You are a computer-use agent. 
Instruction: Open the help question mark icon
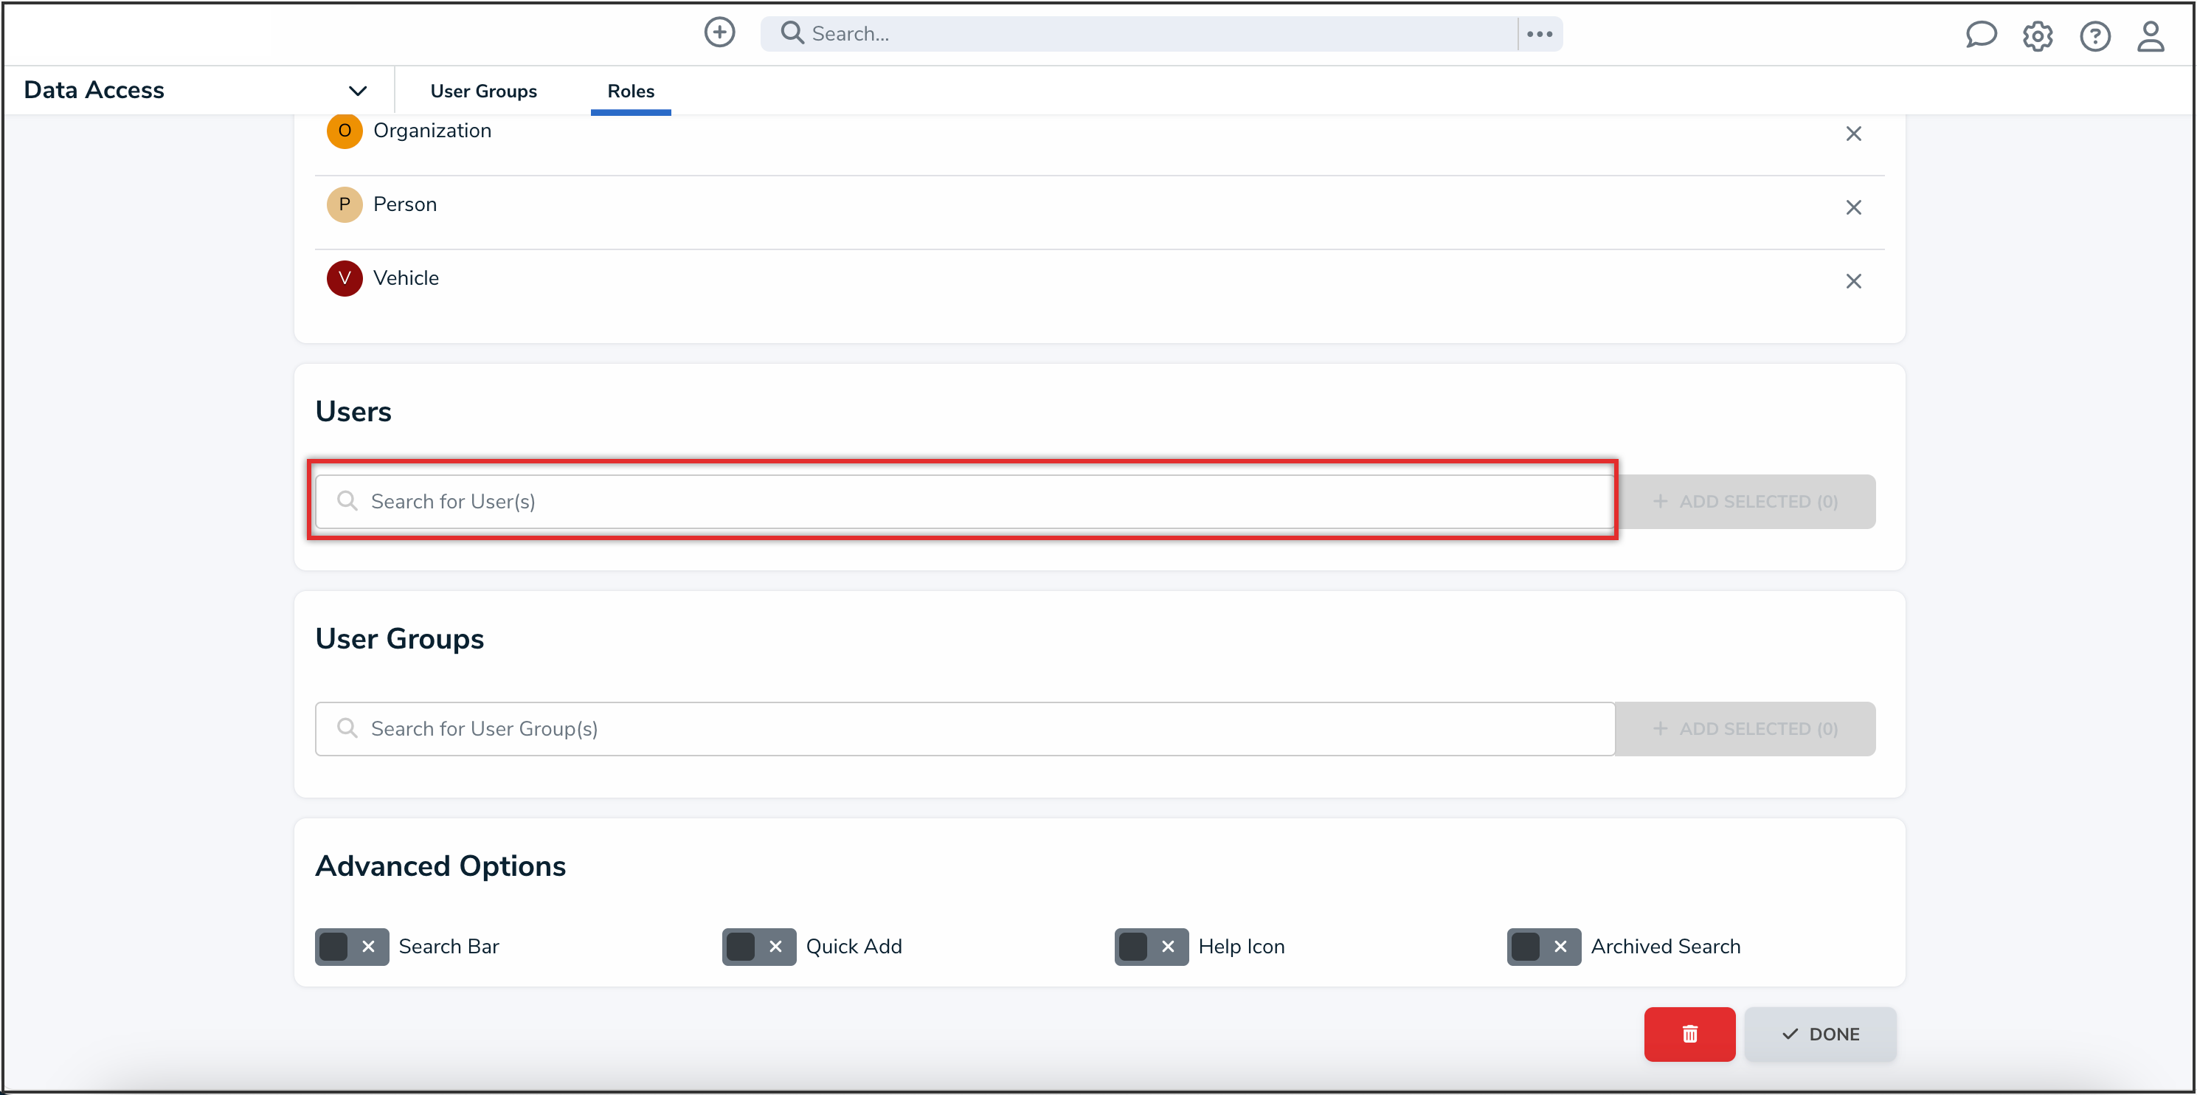[x=2094, y=36]
